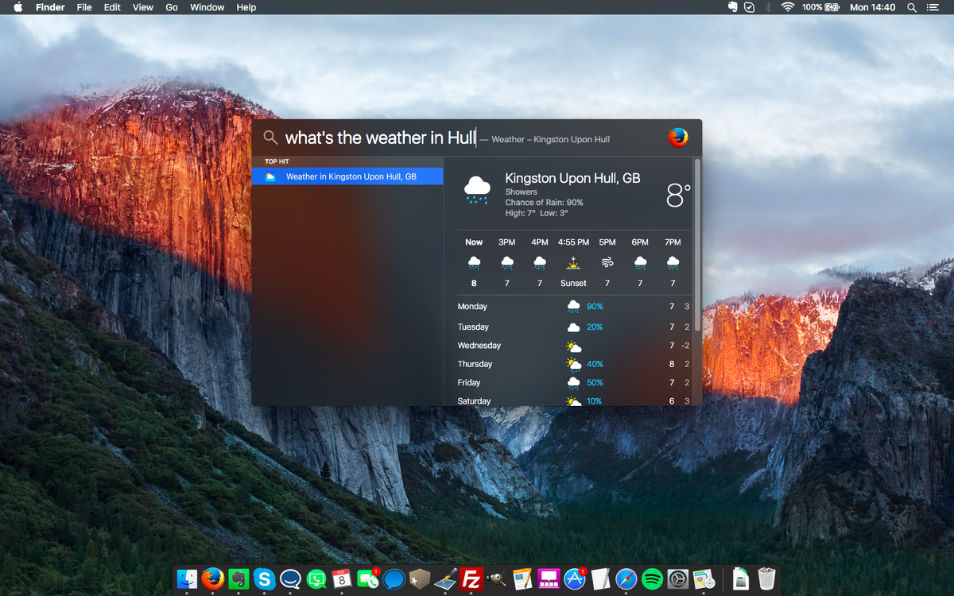Open Notification Center from the menu bar

935,7
